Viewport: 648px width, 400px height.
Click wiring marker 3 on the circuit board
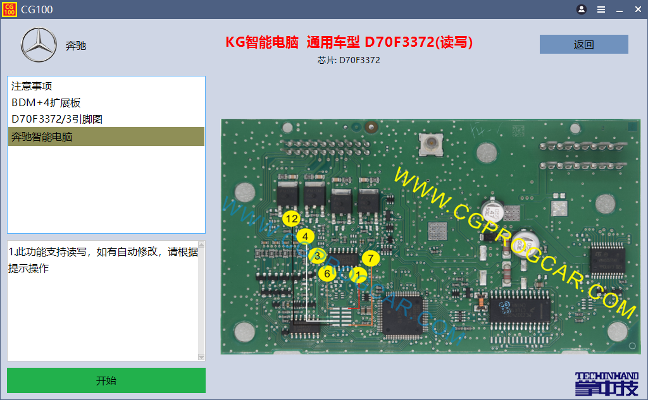[x=316, y=256]
